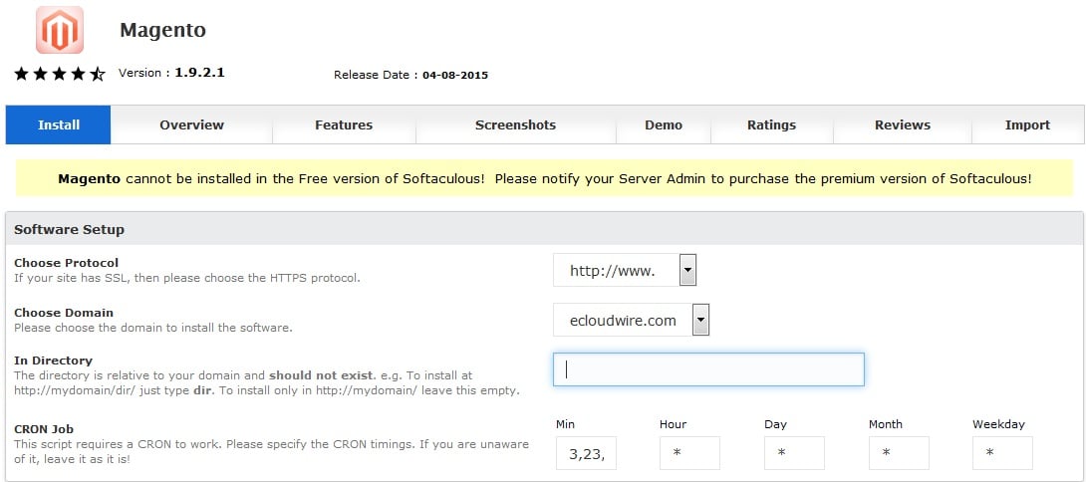Click the CRON Month field
This screenshot has height=482, width=1086.
pos(899,453)
